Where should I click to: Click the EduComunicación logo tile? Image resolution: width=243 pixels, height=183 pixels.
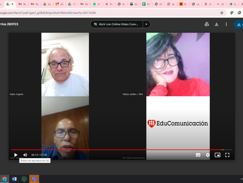pos(178,128)
